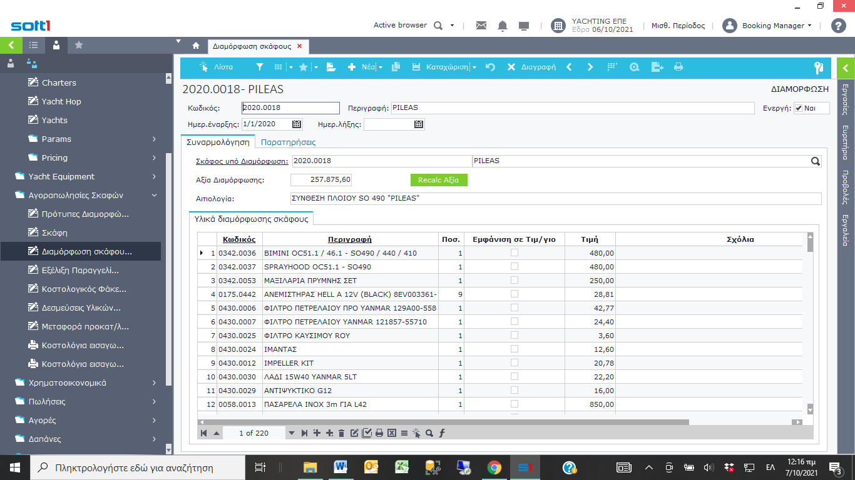The image size is (855, 480).
Task: Check Εμφάνιση σε Τιμ/γιο for BIMINI row
Action: [514, 253]
